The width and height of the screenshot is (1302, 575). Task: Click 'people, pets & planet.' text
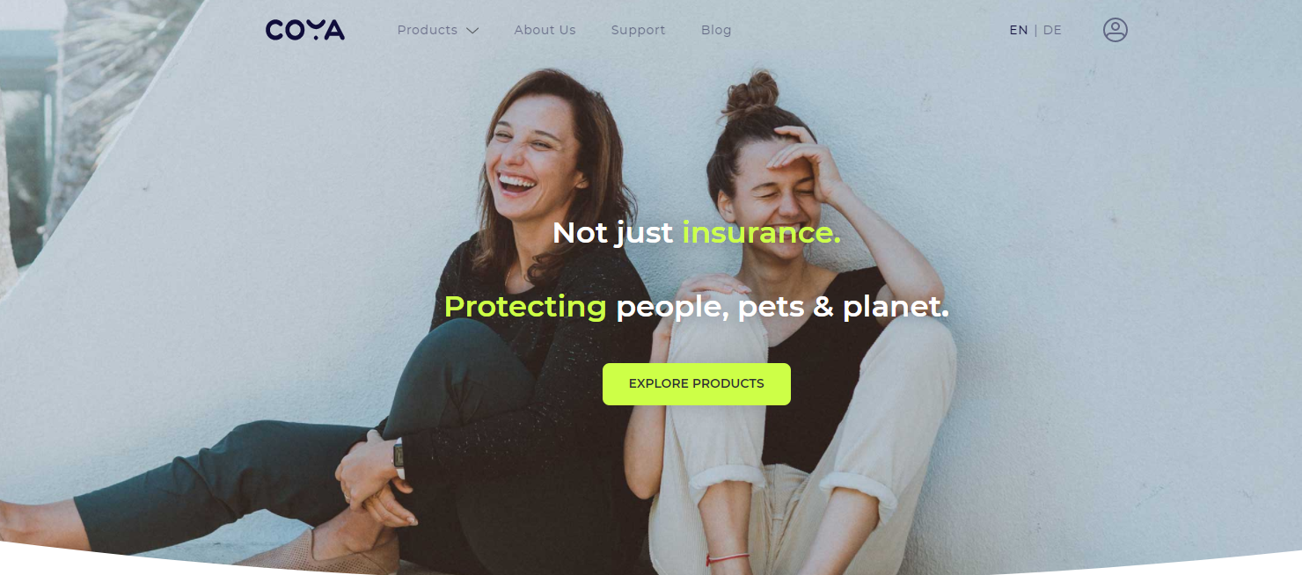point(782,307)
